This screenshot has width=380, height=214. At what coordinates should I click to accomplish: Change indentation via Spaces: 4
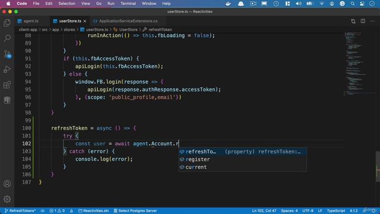[289, 210]
